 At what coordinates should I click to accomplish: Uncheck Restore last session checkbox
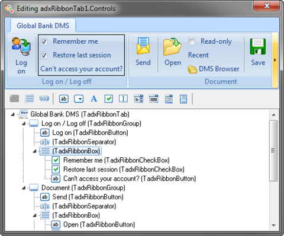pyautogui.click(x=44, y=56)
